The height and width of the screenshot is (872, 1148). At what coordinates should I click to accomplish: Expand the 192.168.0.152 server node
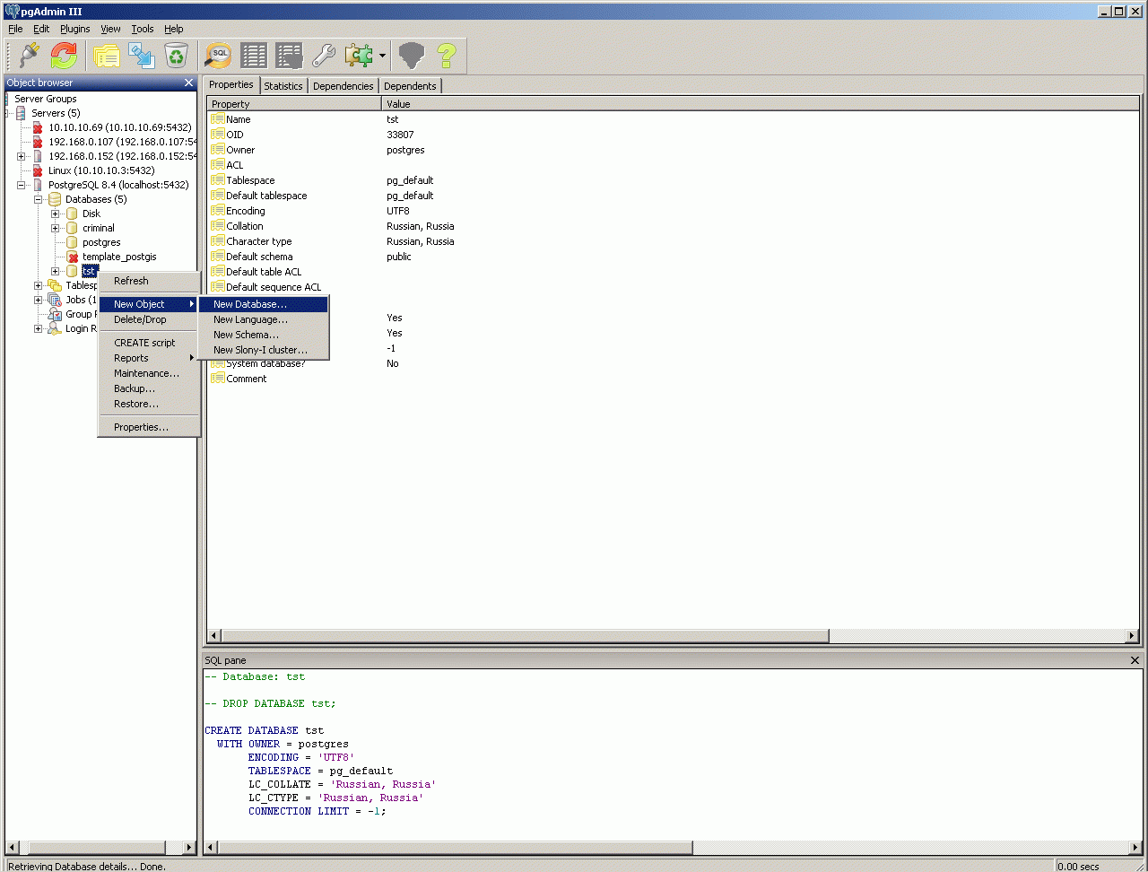21,156
